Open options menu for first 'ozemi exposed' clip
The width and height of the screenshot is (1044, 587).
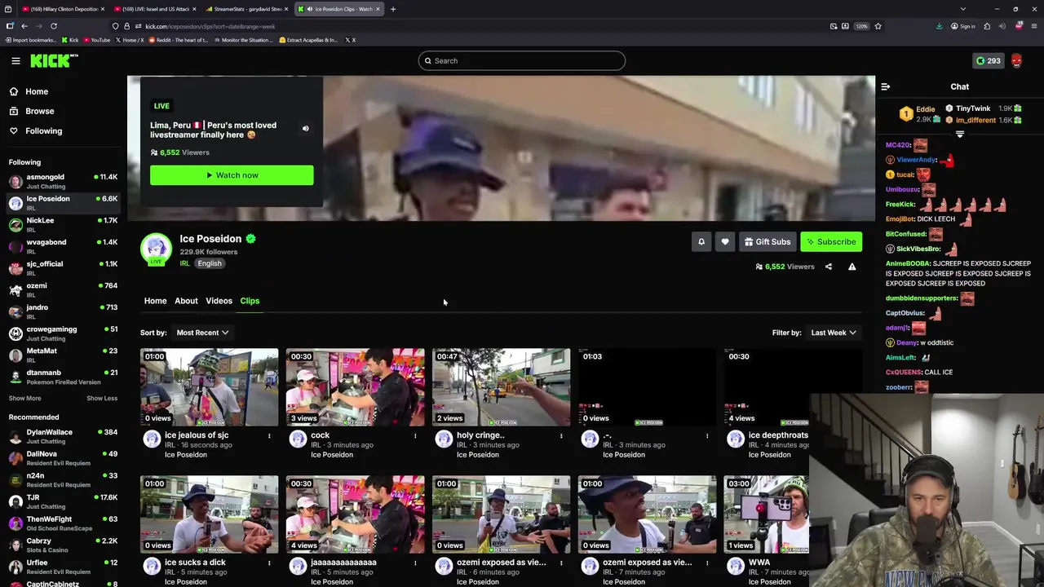click(x=561, y=563)
